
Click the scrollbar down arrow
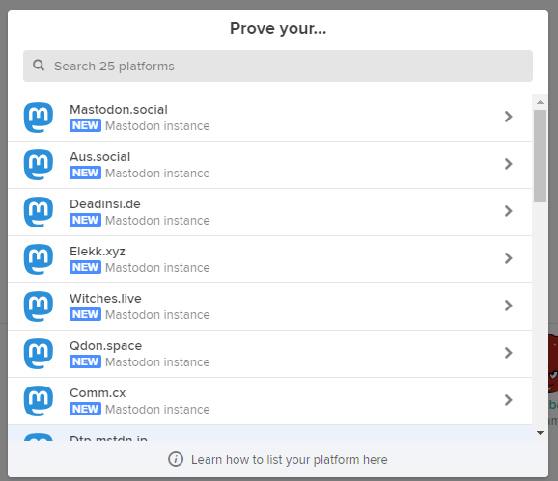[x=540, y=433]
